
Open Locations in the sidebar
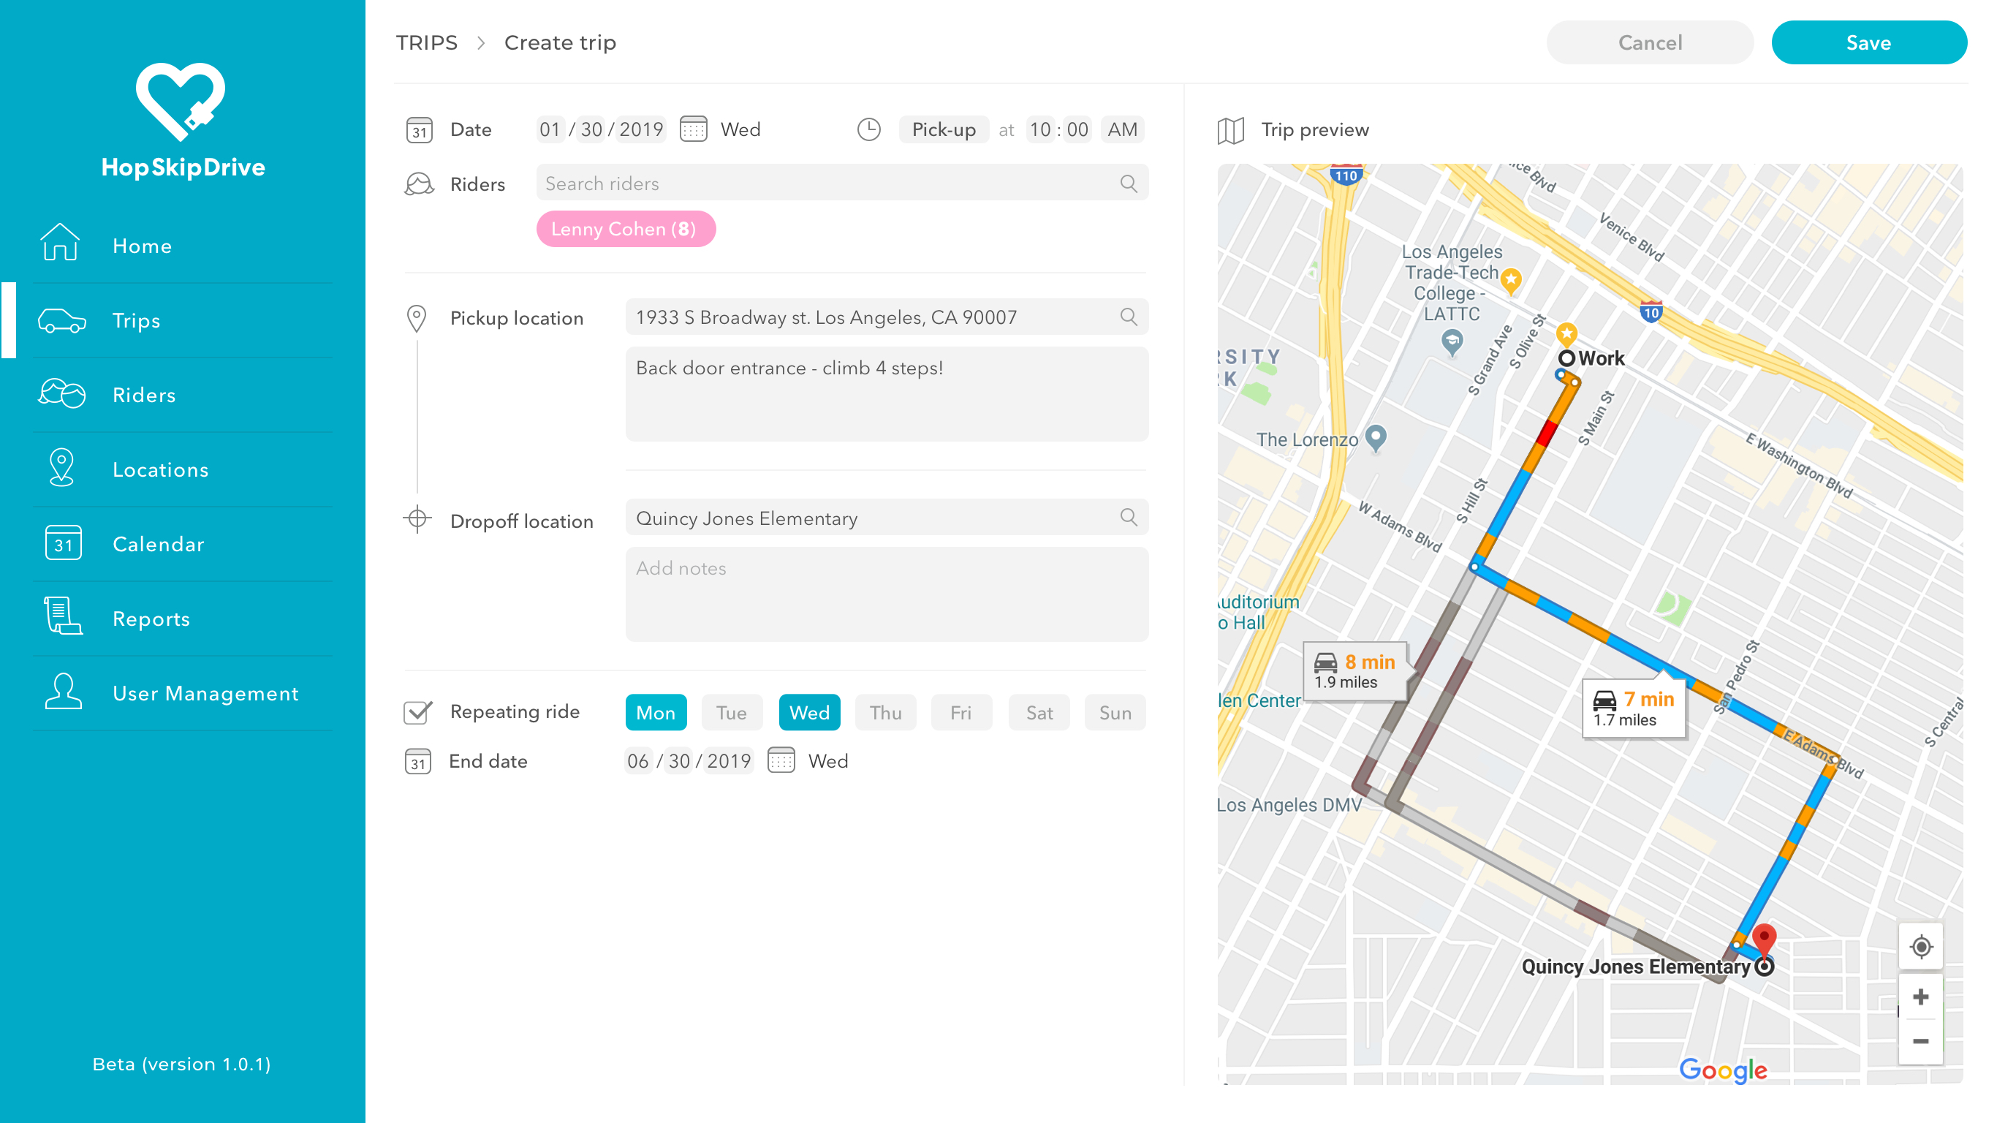pyautogui.click(x=161, y=470)
